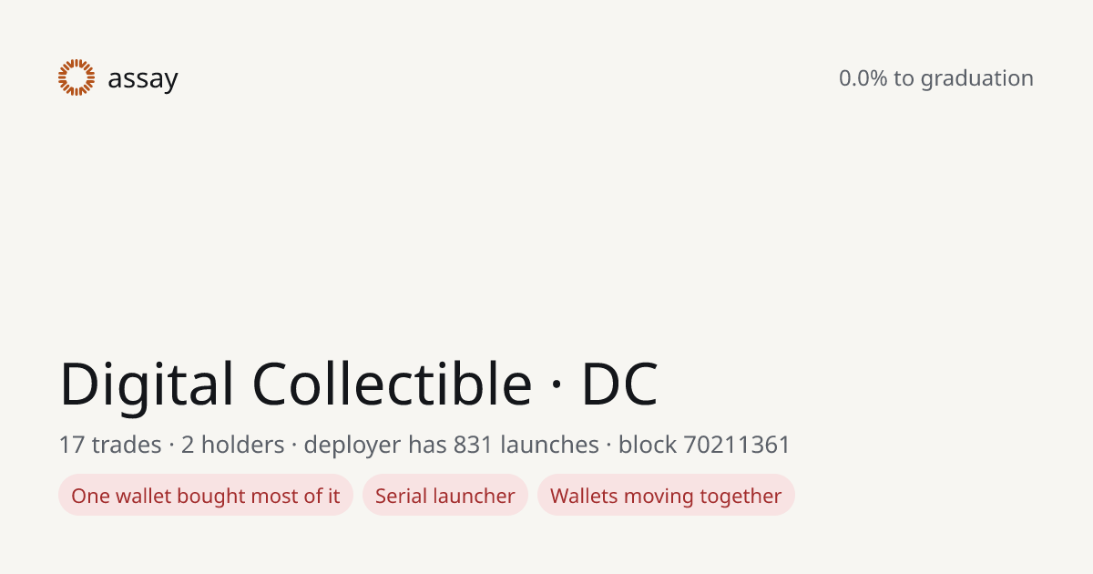Click the Serial launcher tag
The image size is (1093, 574).
445,496
